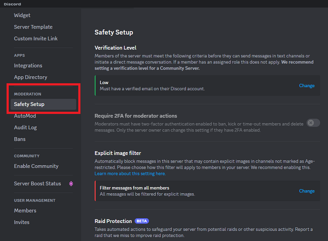Click the COMMUNITY section header
This screenshot has height=241, width=328.
27,156
